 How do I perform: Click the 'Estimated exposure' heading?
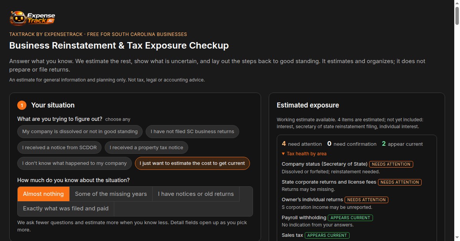[x=308, y=105]
